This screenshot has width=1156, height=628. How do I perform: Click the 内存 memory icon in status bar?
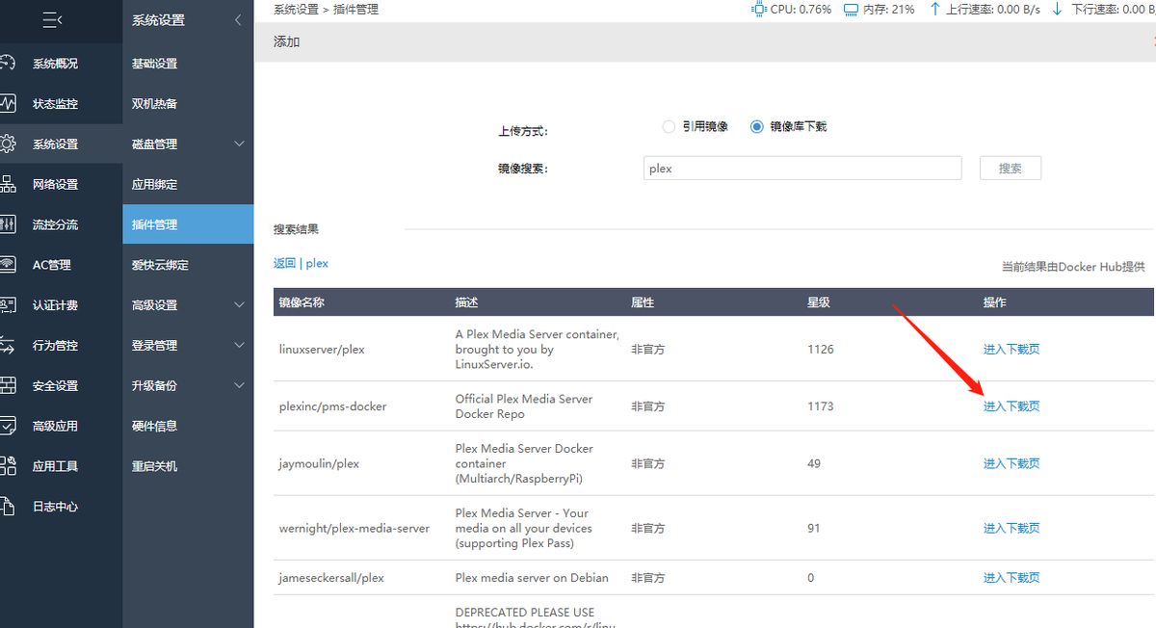(x=851, y=9)
